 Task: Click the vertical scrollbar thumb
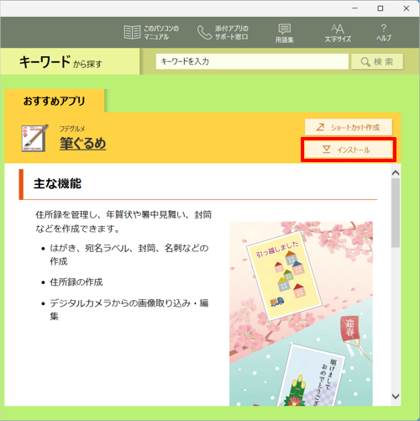coord(396,213)
